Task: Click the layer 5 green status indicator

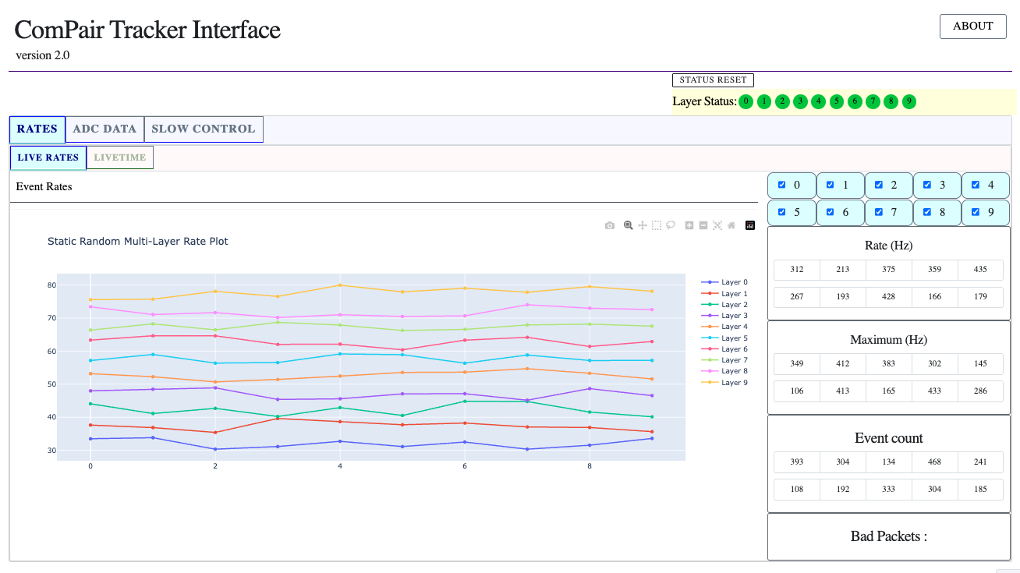Action: coord(837,101)
